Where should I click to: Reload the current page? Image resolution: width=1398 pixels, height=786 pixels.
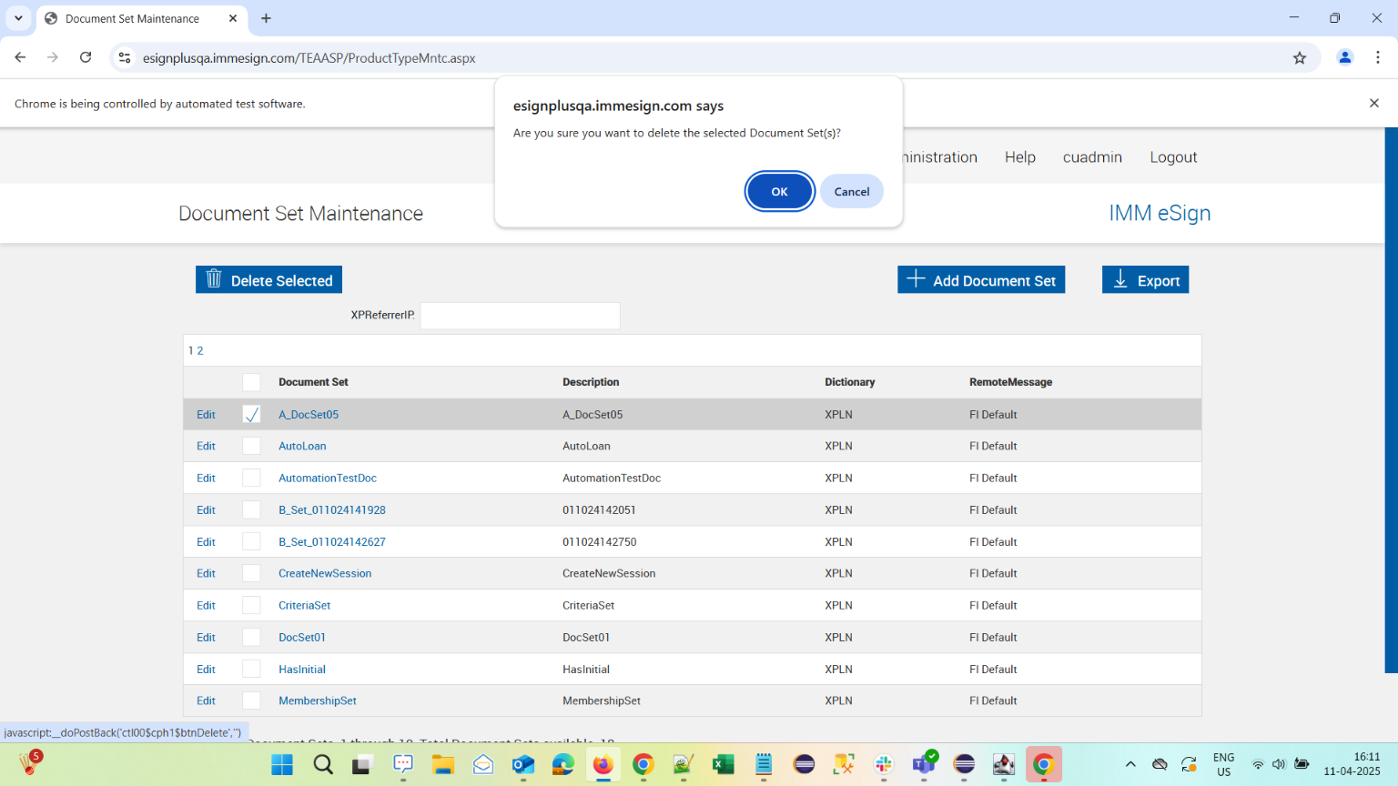pyautogui.click(x=86, y=57)
